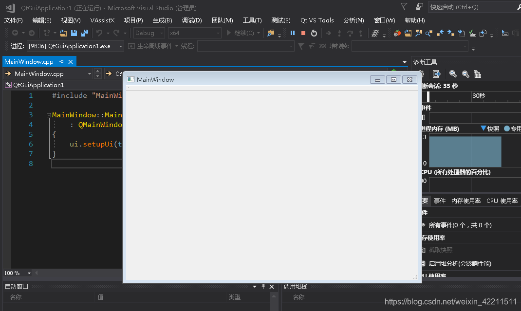Click Enable heap profiling link
521x311 pixels.
point(460,263)
